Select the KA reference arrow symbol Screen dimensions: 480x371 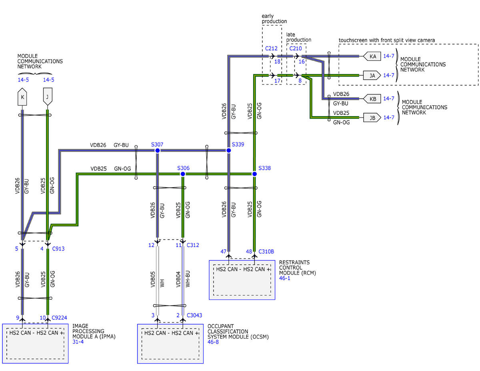372,56
